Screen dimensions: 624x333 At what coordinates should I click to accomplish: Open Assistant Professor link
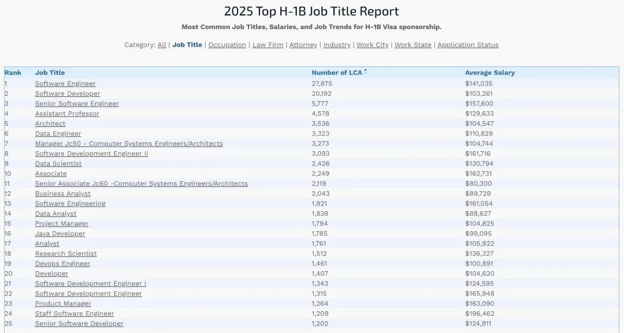pos(67,114)
